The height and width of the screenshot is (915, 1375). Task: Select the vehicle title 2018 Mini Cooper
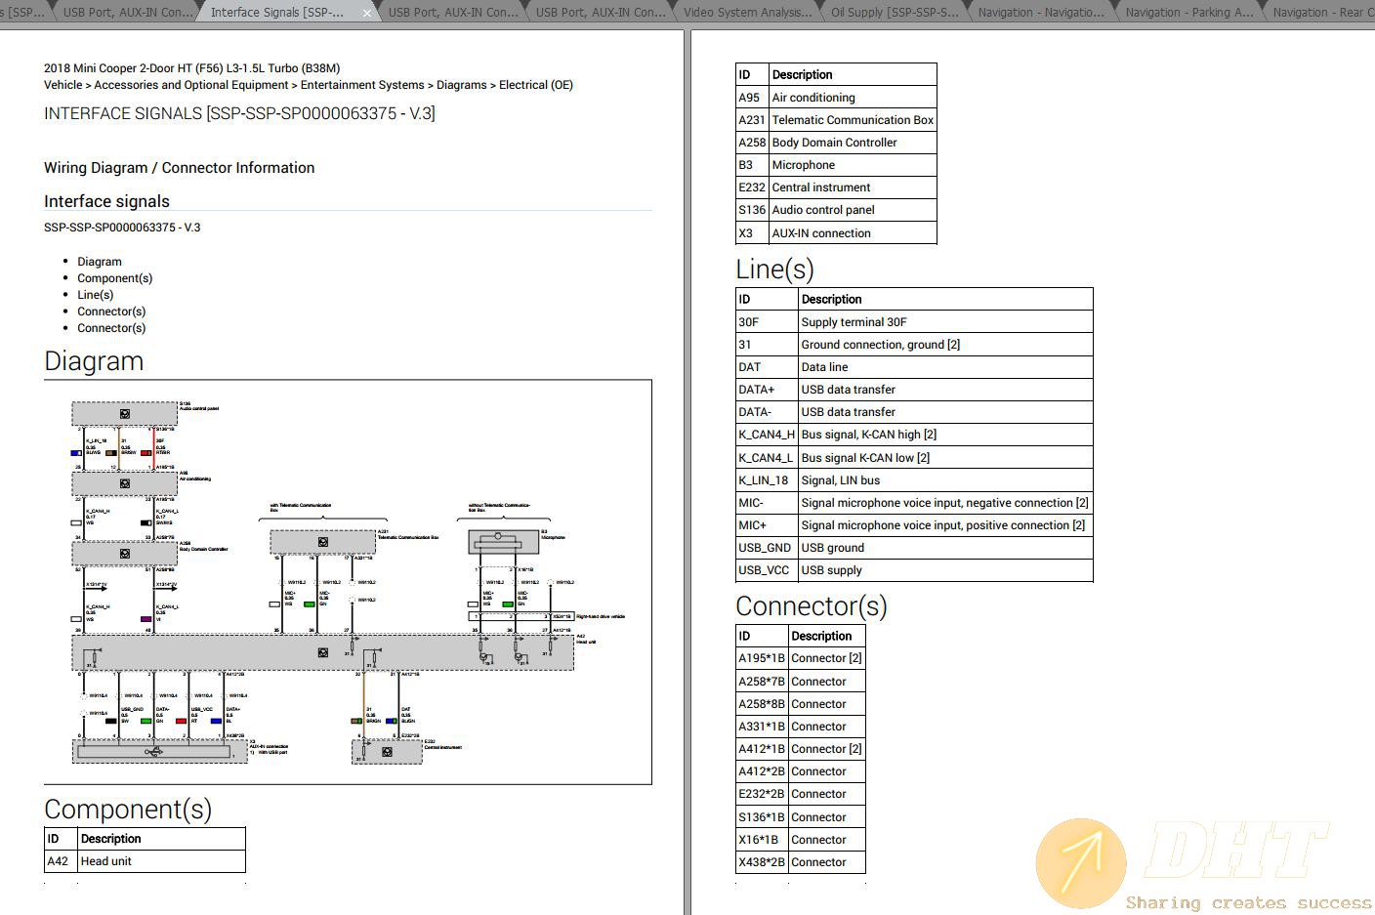click(192, 68)
